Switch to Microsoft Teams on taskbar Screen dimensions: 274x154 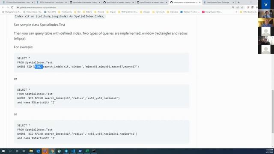[x=45, y=151]
